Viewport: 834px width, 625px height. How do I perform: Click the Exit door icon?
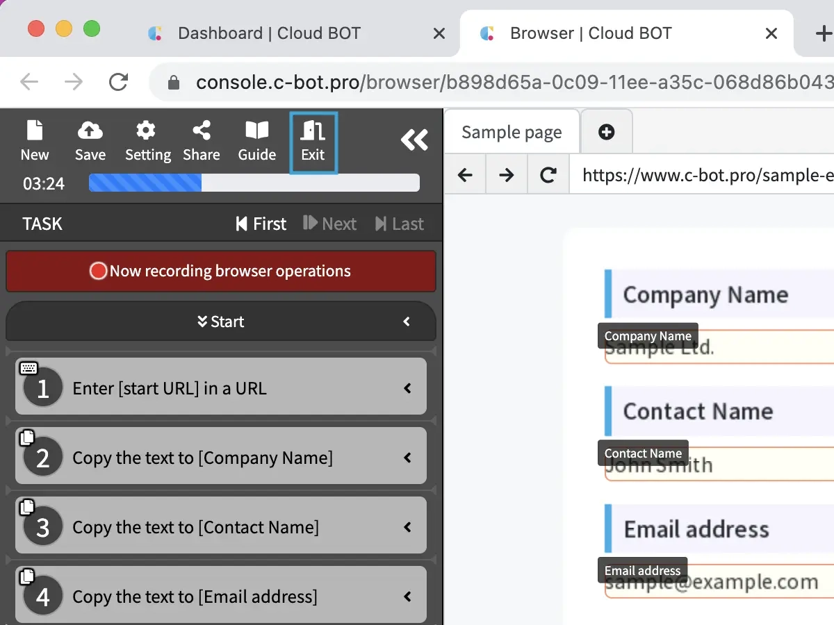[313, 142]
